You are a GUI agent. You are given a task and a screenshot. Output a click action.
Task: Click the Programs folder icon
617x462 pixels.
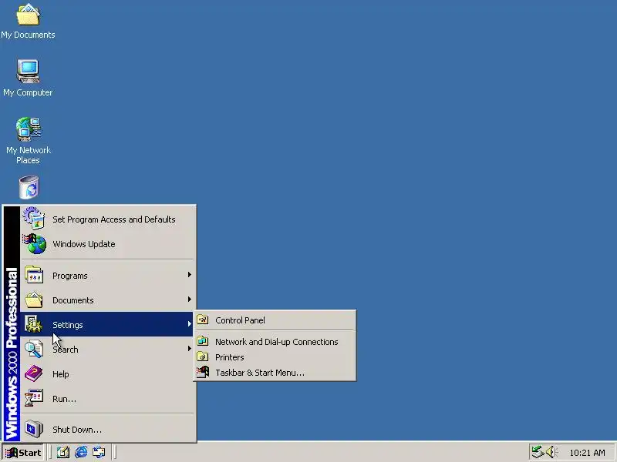pyautogui.click(x=34, y=275)
